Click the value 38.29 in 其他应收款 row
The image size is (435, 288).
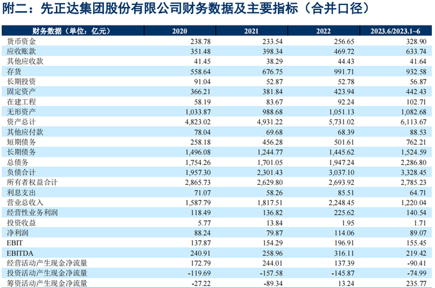[275, 62]
